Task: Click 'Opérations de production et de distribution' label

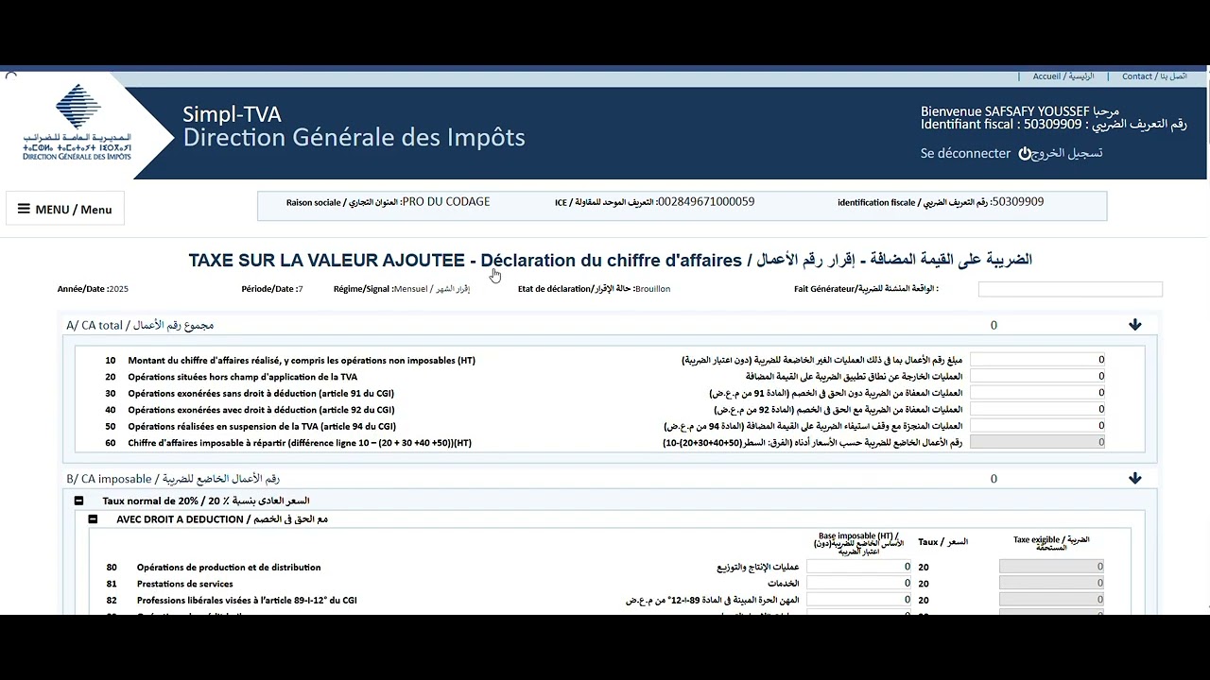Action: click(229, 568)
